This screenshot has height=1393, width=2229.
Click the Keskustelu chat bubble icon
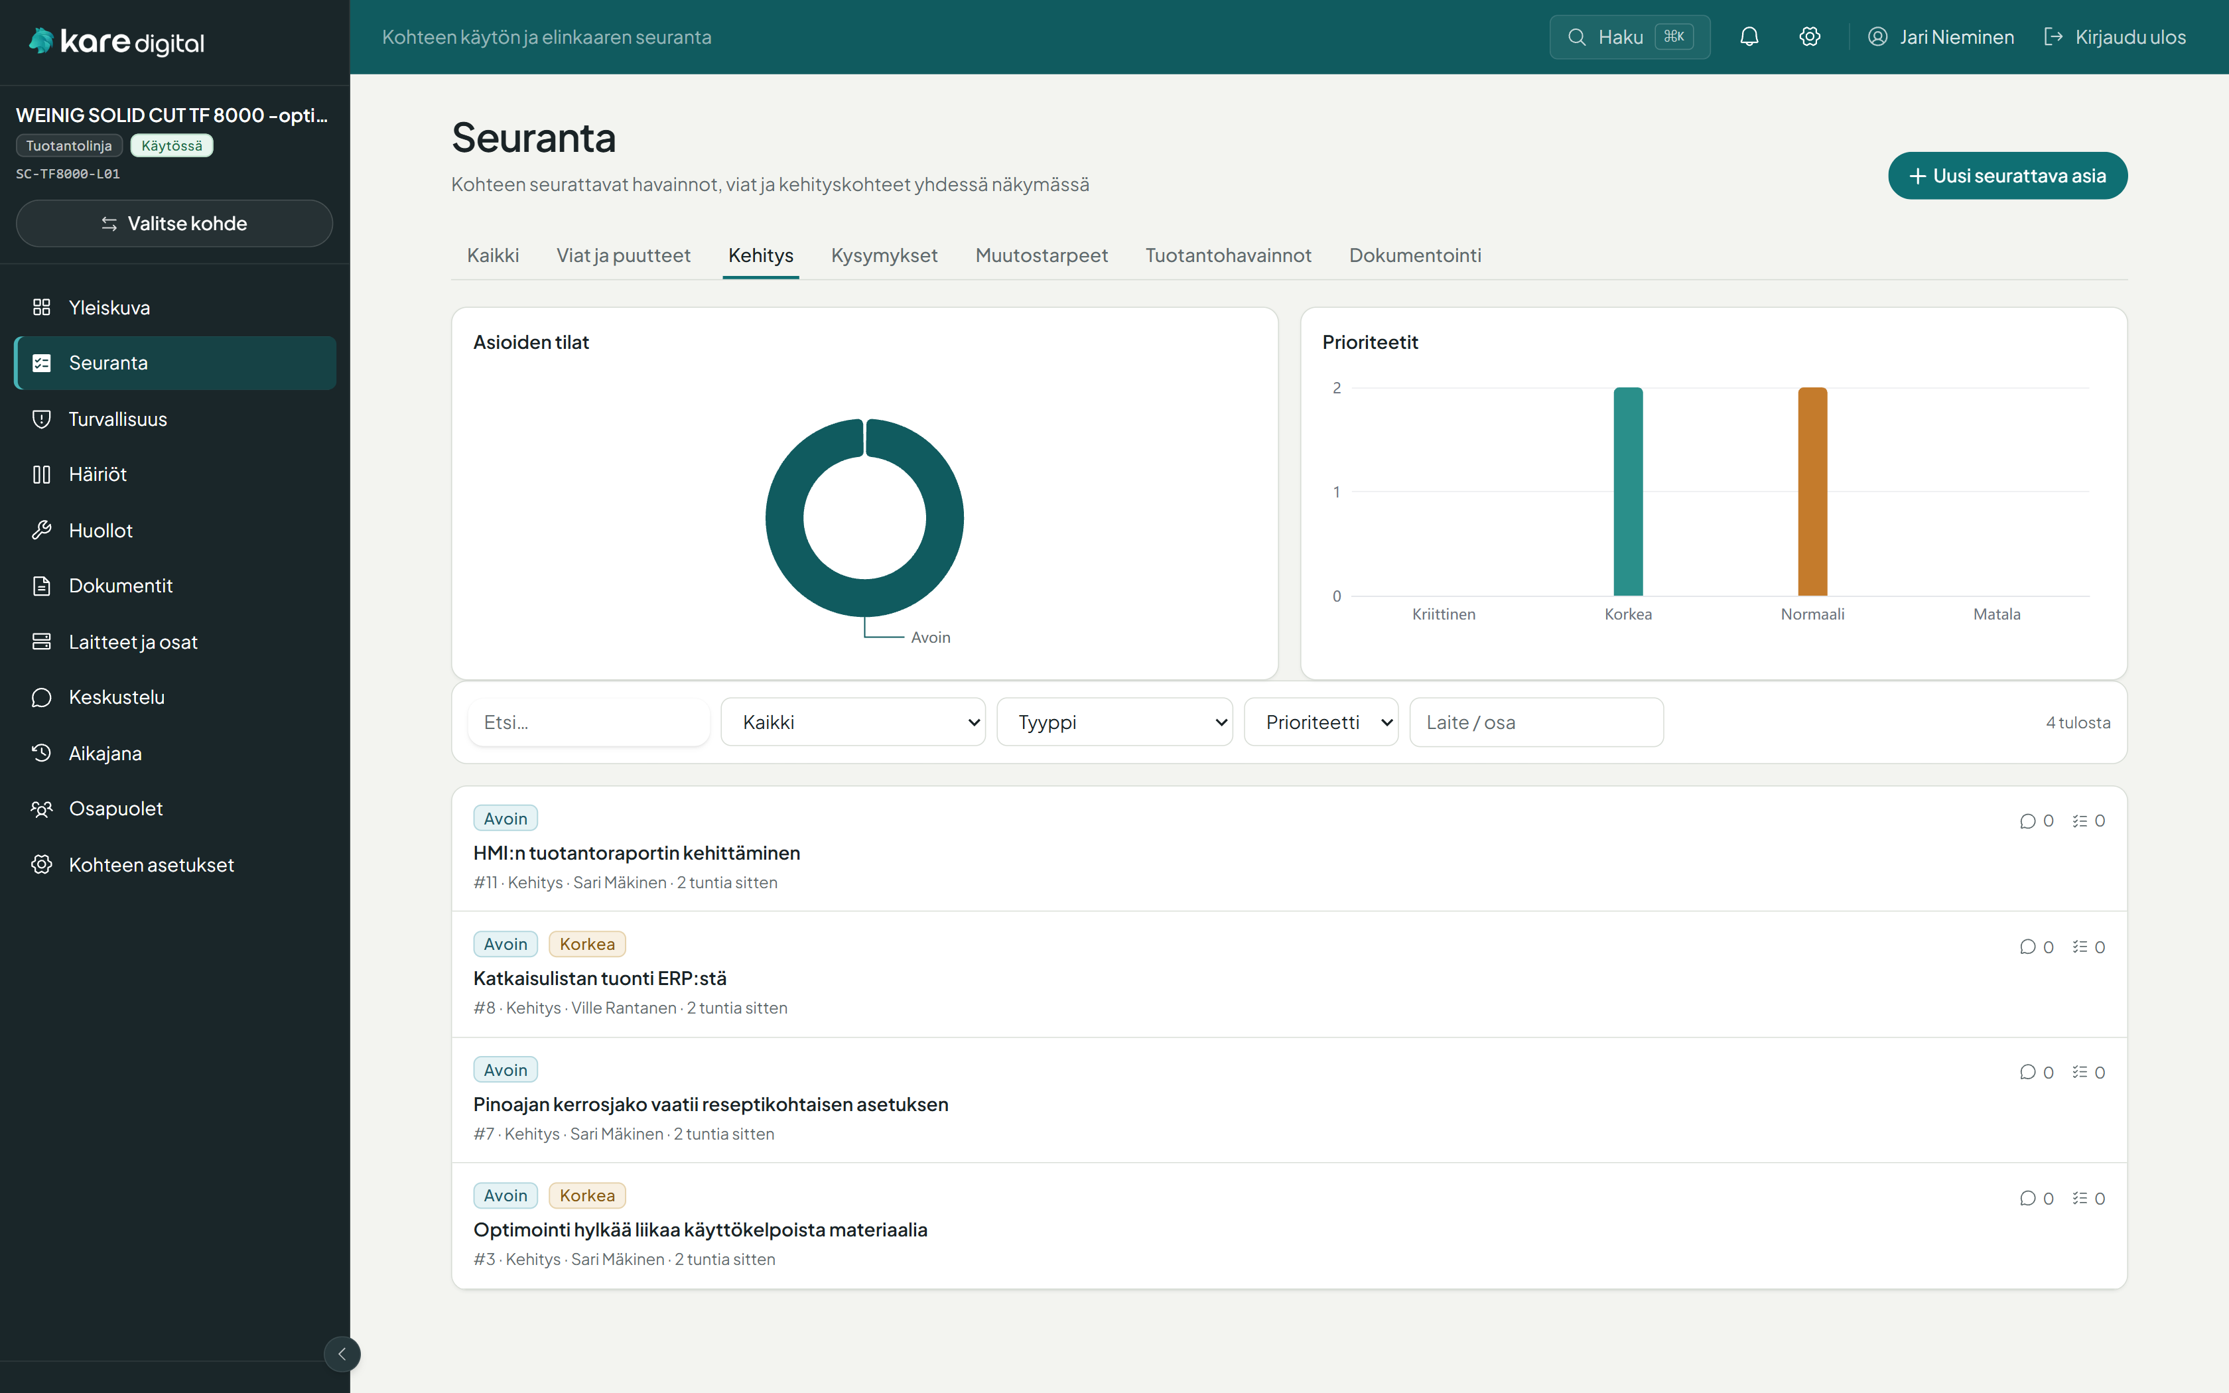coord(41,697)
